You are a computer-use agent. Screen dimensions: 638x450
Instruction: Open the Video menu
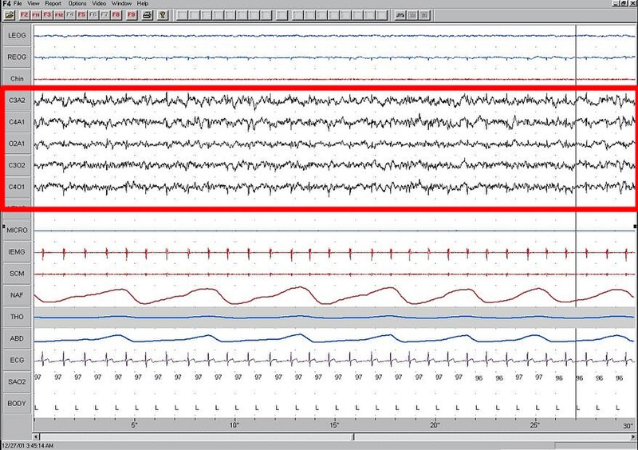click(100, 4)
